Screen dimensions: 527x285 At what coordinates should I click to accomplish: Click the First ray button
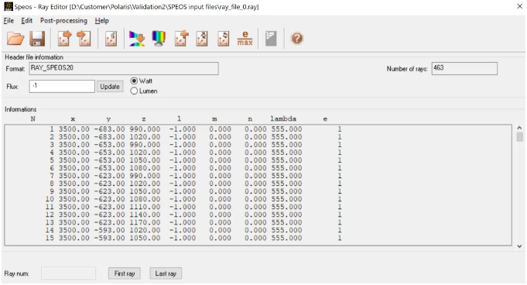tap(125, 273)
